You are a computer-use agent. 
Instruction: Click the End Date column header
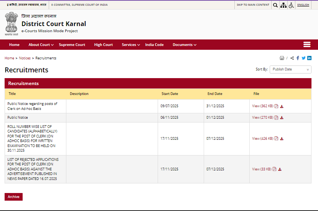(215, 94)
